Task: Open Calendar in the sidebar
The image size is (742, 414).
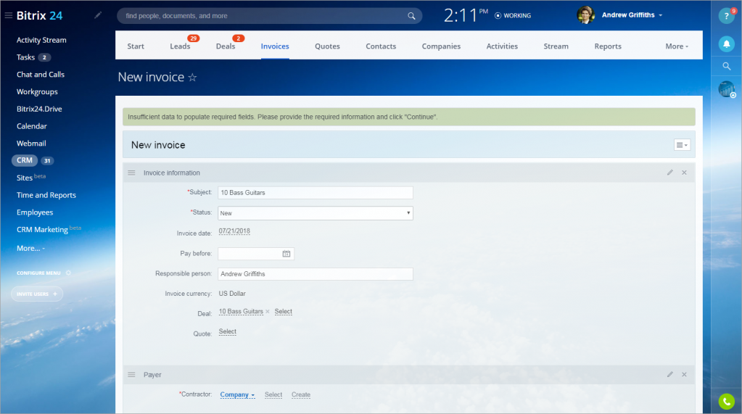Action: click(x=32, y=126)
